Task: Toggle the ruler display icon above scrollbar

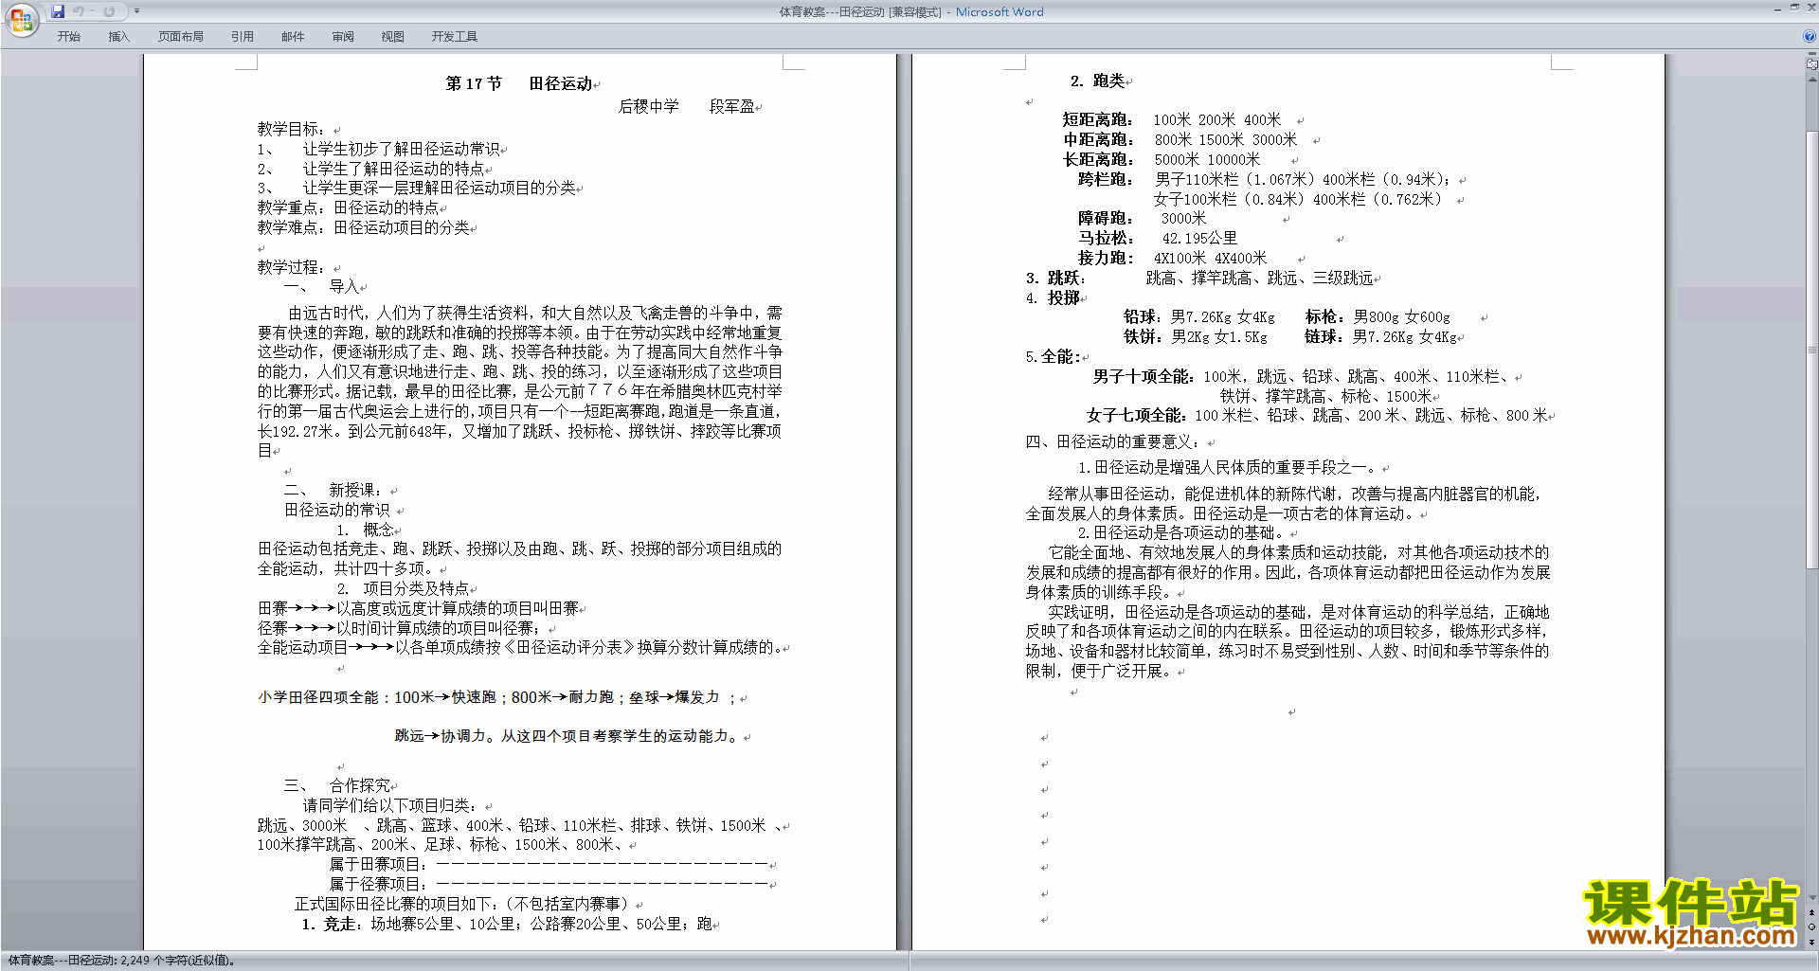Action: [1811, 64]
